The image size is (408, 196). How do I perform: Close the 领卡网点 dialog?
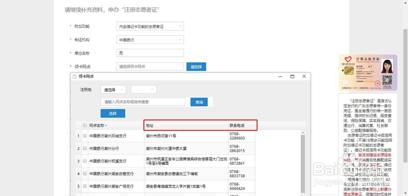tap(304, 77)
